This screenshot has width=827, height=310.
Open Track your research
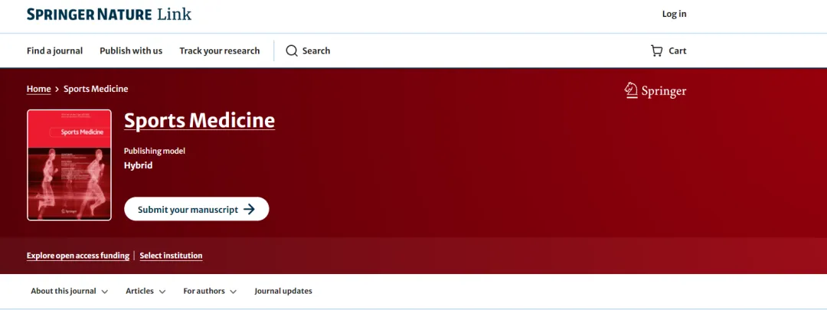pyautogui.click(x=220, y=51)
